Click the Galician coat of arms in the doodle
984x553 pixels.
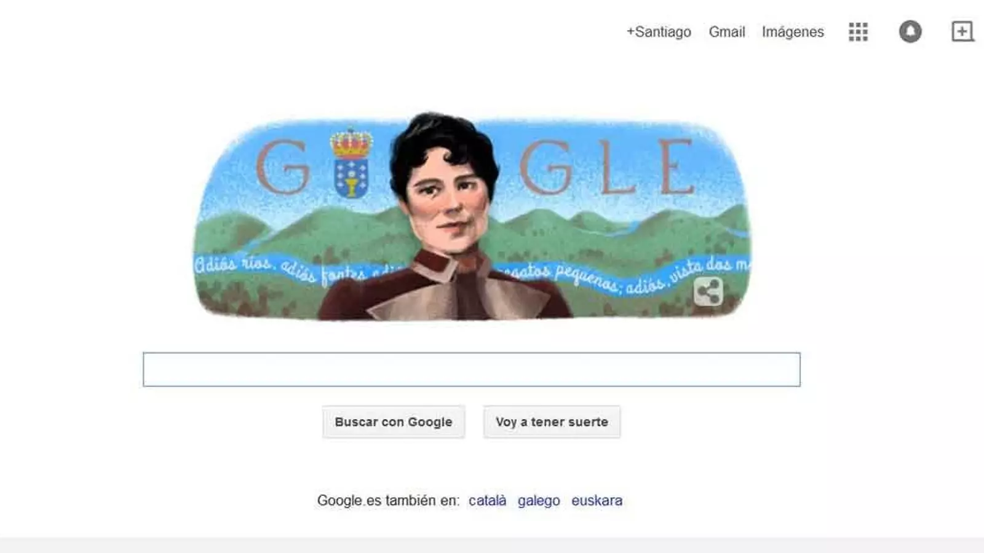coord(351,178)
